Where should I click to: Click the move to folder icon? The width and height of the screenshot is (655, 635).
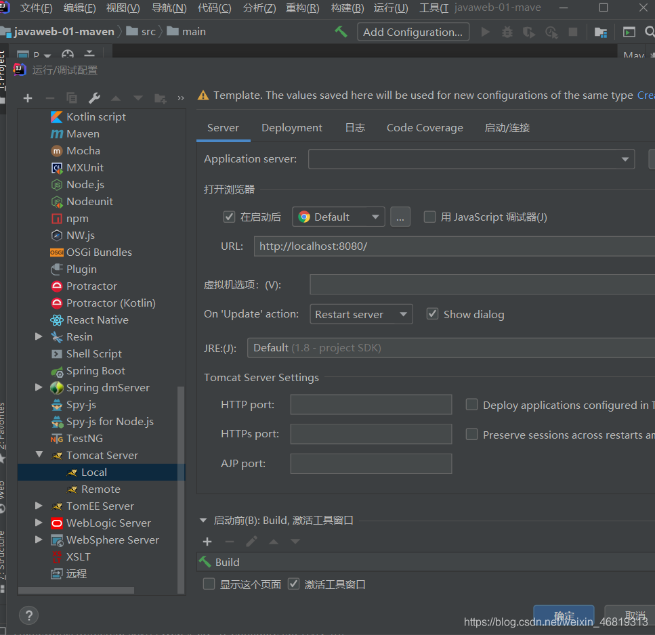(161, 98)
